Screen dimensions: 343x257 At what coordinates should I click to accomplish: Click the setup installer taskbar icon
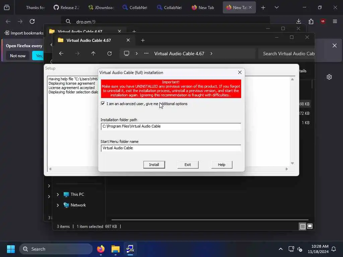point(130,249)
